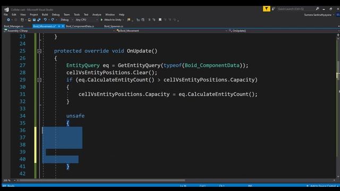Viewport: 340px width, 191px height.
Task: Switch to the Boid_Manager.cs tab
Action: 14,26
